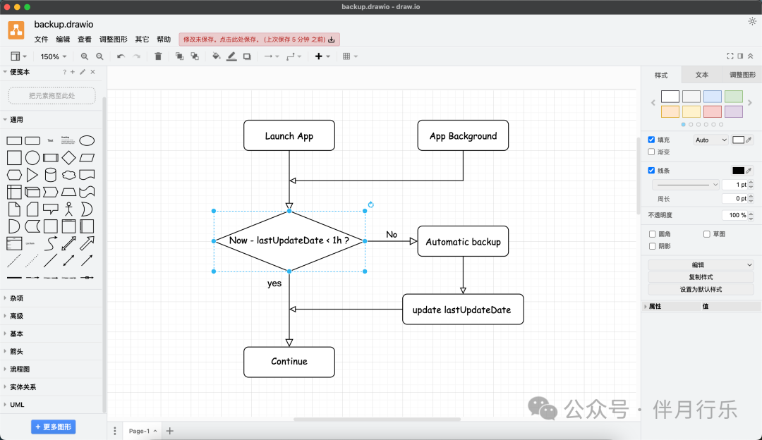Enter fullscreen mode icon
Screen dimensions: 762x440
point(730,56)
